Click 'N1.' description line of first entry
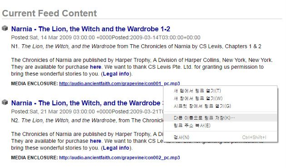Image resolution: width=286 pixels, height=168 pixels. click(x=136, y=47)
